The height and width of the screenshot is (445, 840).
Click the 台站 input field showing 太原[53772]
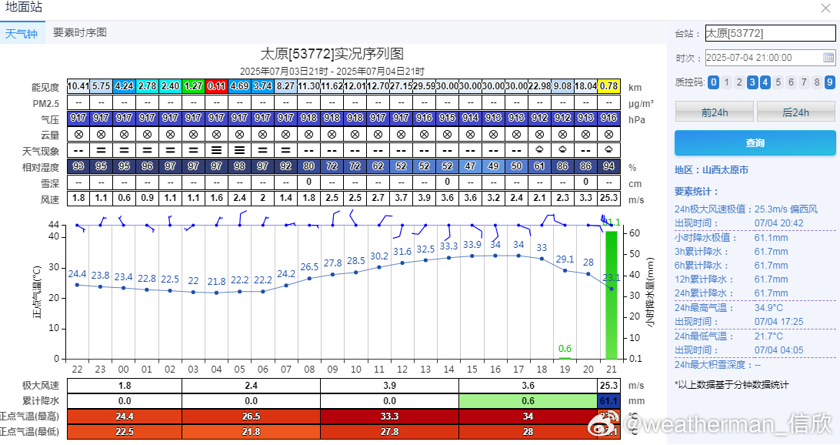[x=770, y=33]
